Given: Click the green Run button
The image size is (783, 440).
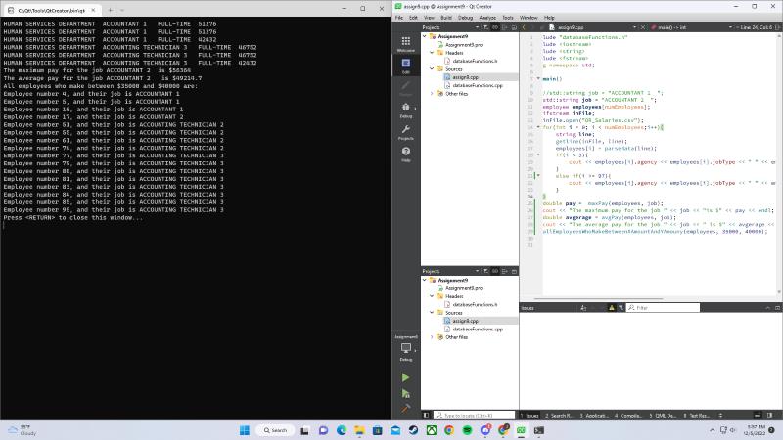Looking at the screenshot, I should click(x=405, y=377).
